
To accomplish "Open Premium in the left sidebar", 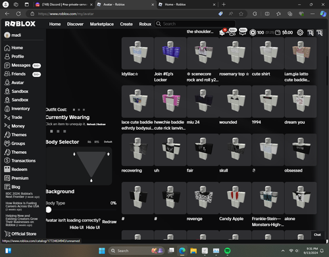I will pyautogui.click(x=16, y=178).
